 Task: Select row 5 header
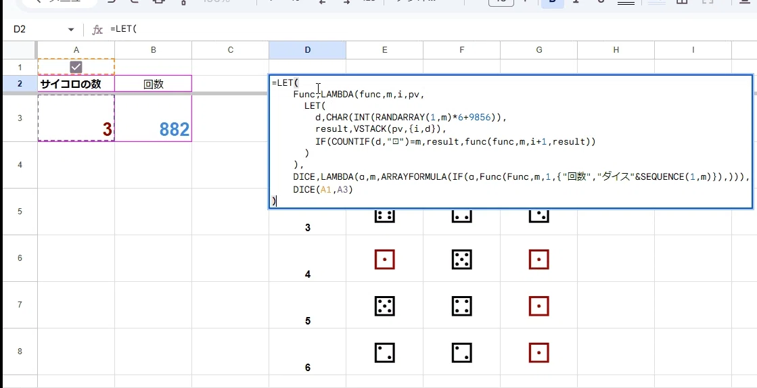click(20, 212)
